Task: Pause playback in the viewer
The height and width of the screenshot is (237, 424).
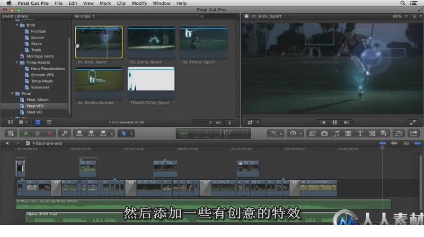Action: 334,122
